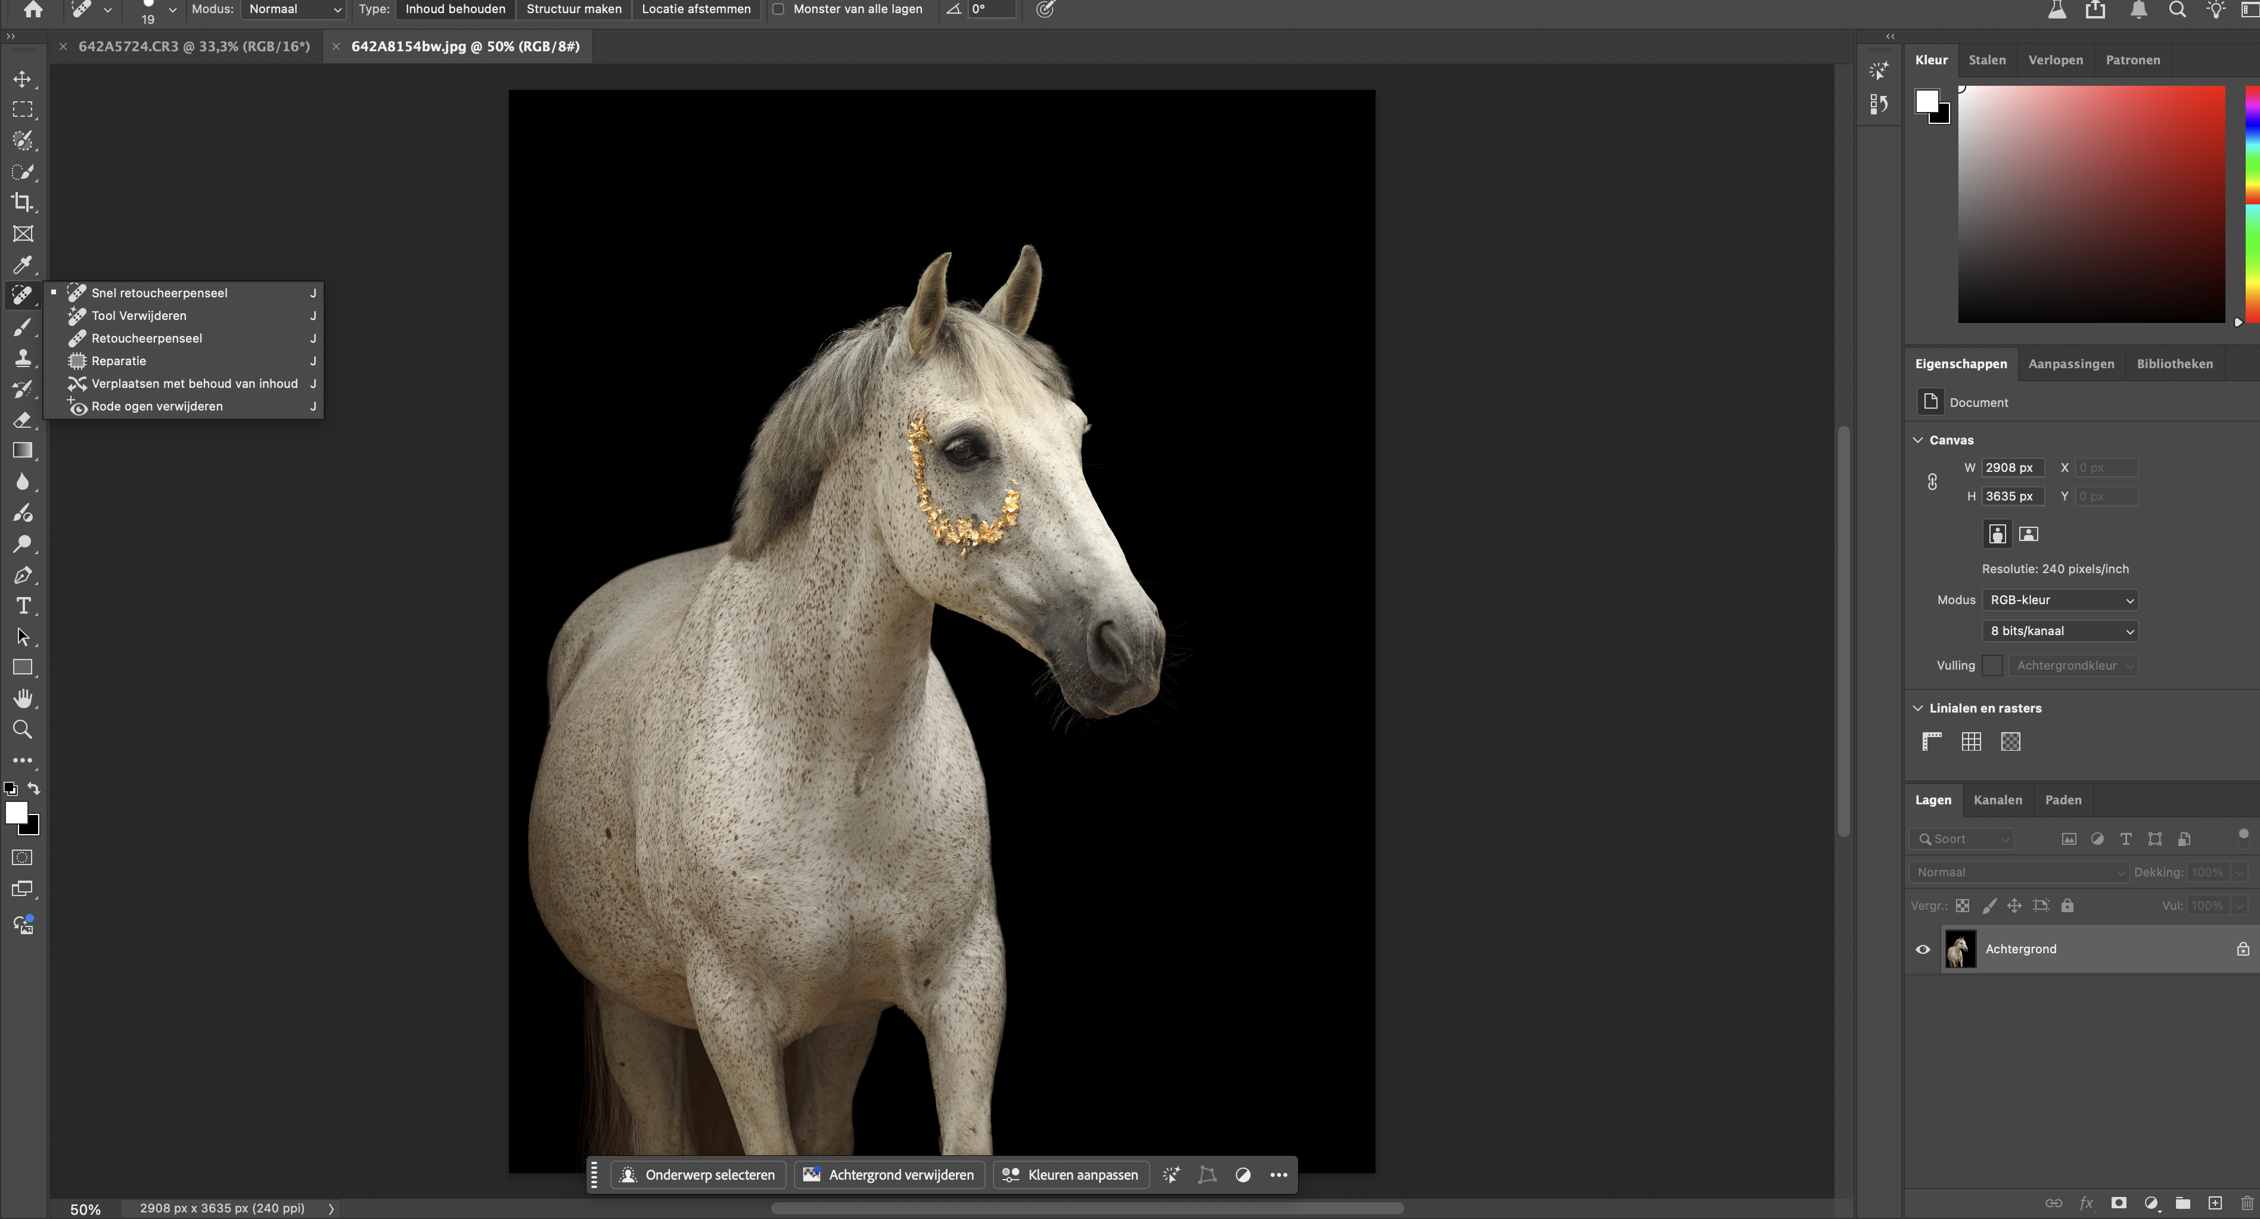The width and height of the screenshot is (2260, 1219).
Task: Hide the Achtergrond layer with eye icon
Action: pyautogui.click(x=1922, y=949)
